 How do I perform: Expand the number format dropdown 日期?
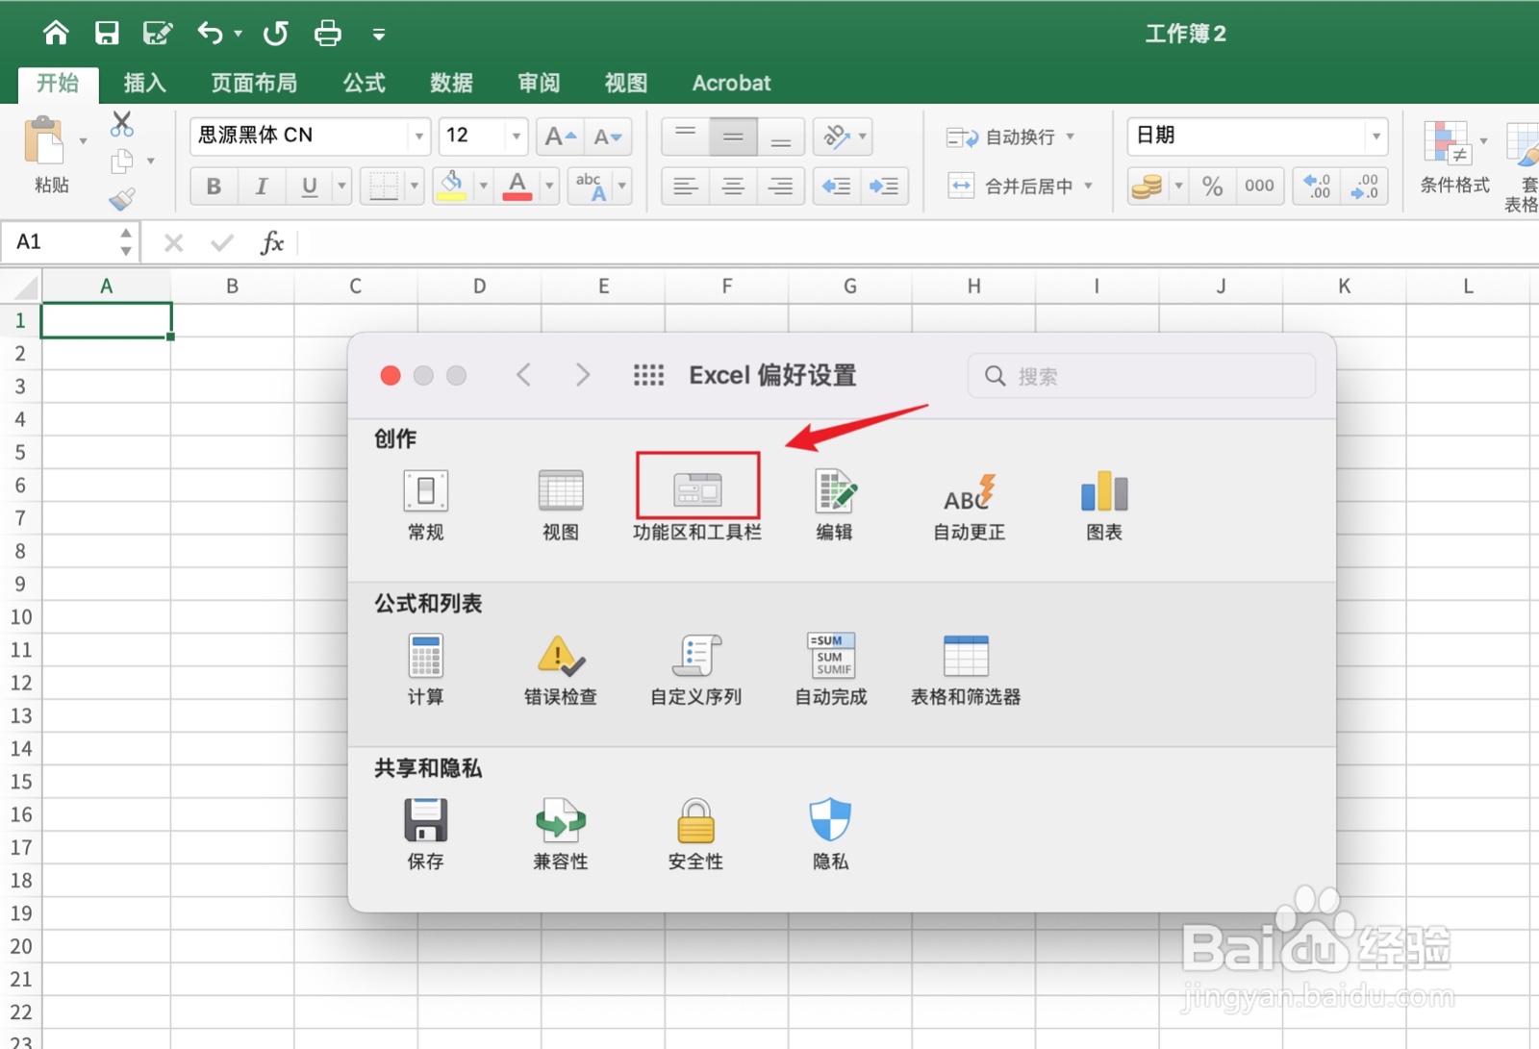1376,137
